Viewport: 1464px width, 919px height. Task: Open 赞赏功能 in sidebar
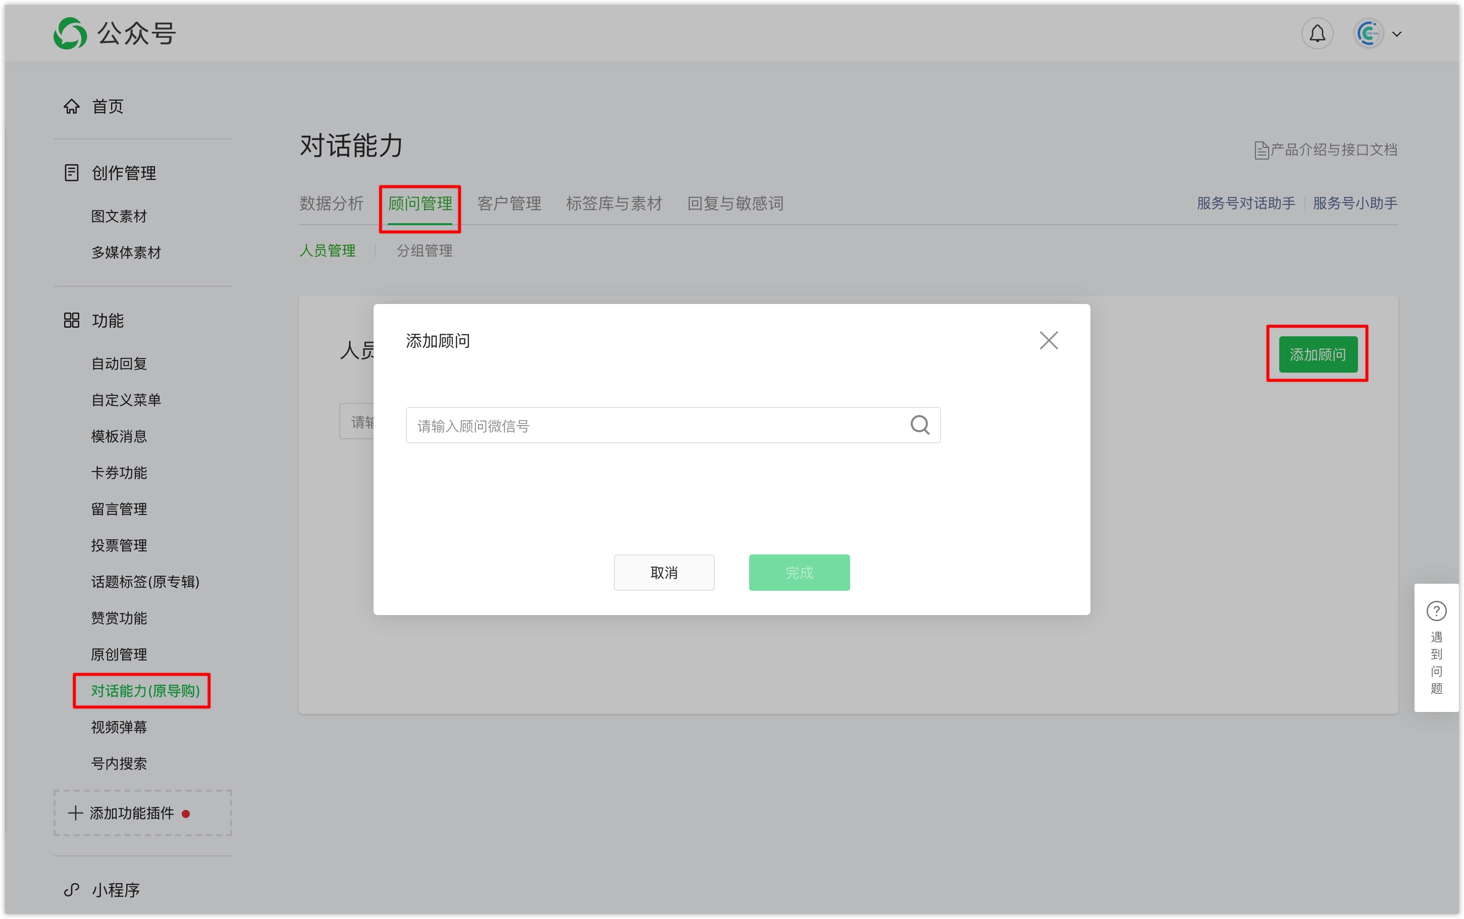tap(119, 618)
